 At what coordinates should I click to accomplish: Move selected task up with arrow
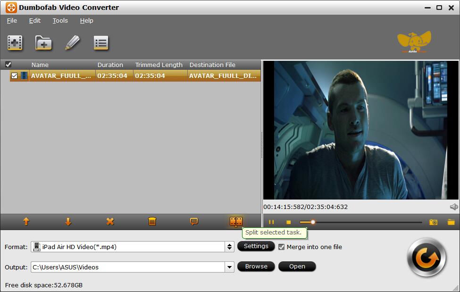(26, 221)
